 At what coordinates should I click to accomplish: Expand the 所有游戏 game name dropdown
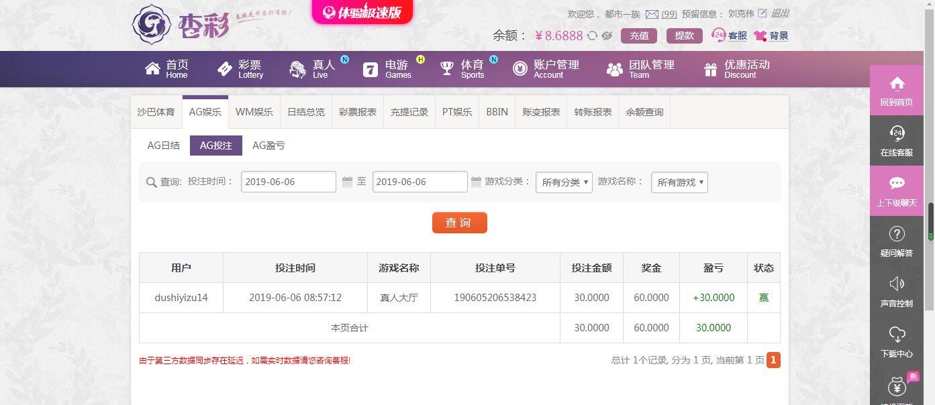click(679, 182)
